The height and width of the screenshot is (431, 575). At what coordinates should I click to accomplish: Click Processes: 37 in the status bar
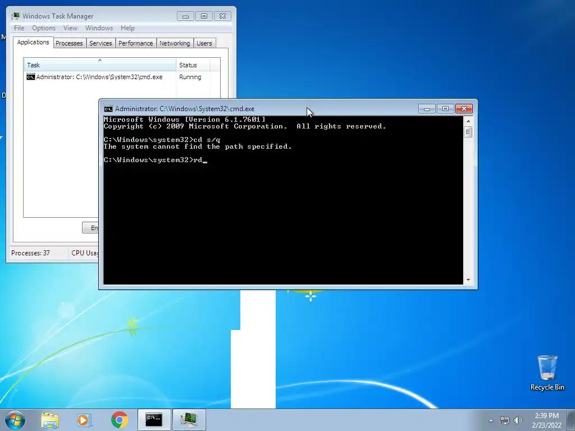click(30, 253)
